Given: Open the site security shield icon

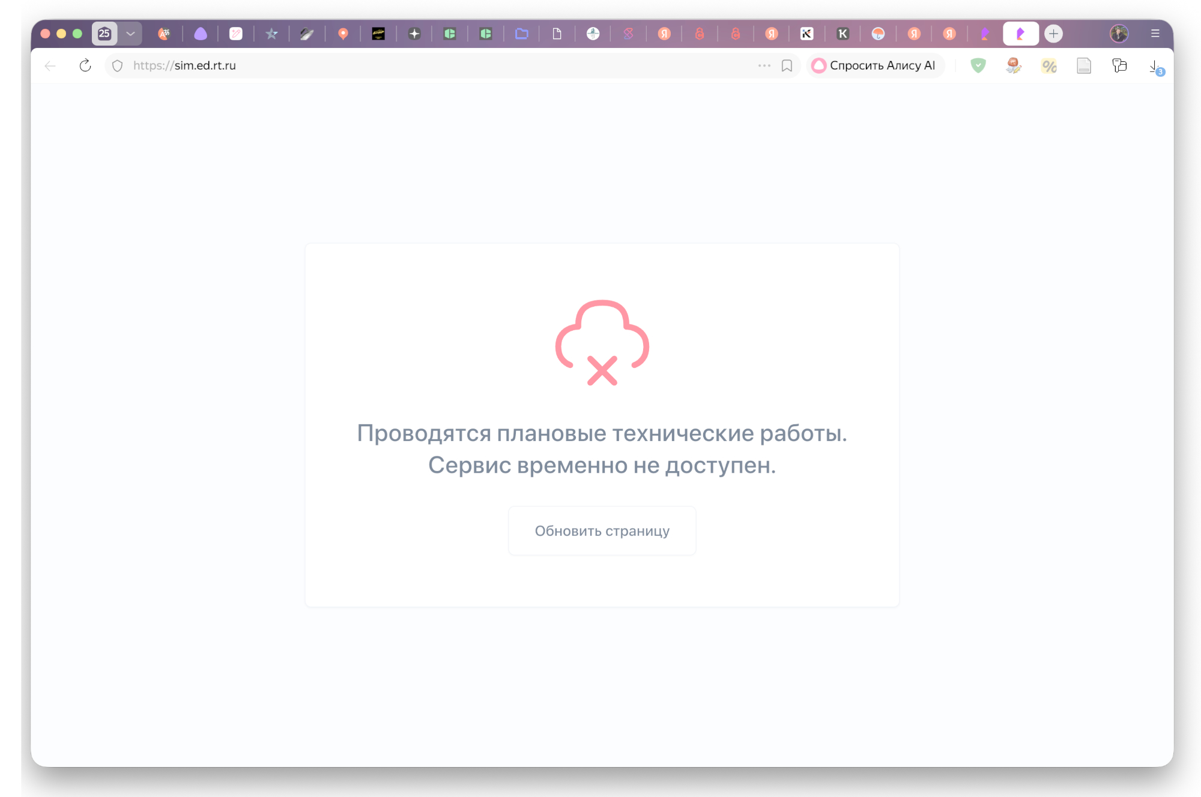Looking at the screenshot, I should coord(118,65).
